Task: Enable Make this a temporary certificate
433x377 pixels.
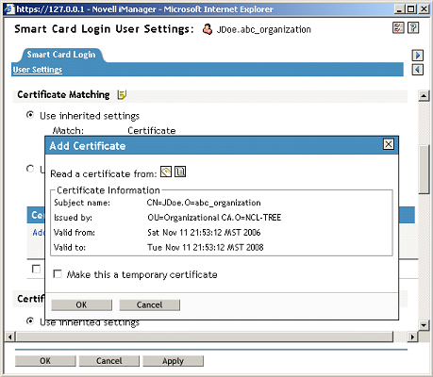Action: (x=58, y=274)
